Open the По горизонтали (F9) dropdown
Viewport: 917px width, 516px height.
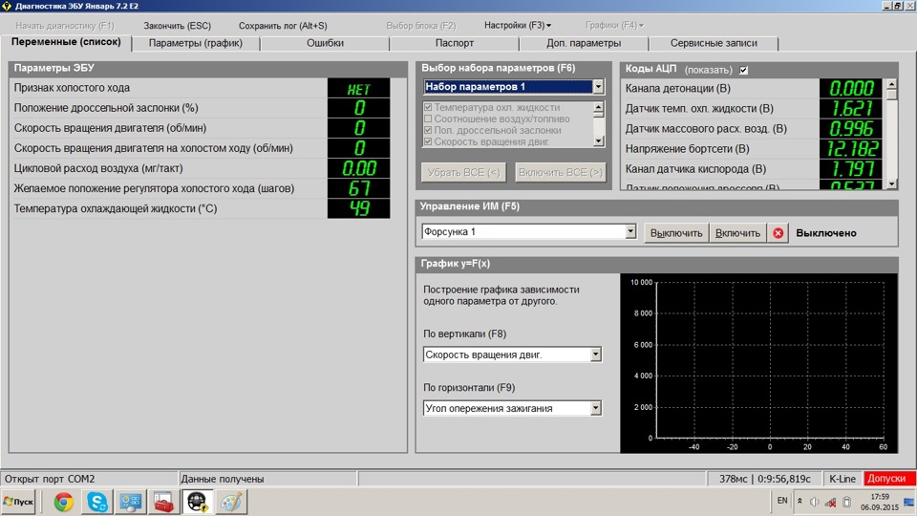(x=595, y=408)
